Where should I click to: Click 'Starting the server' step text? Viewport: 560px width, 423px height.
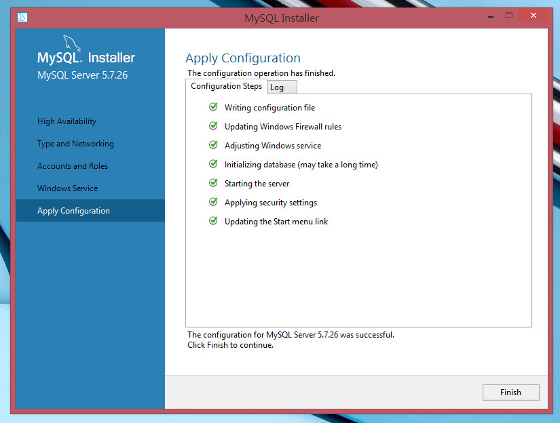pos(257,184)
